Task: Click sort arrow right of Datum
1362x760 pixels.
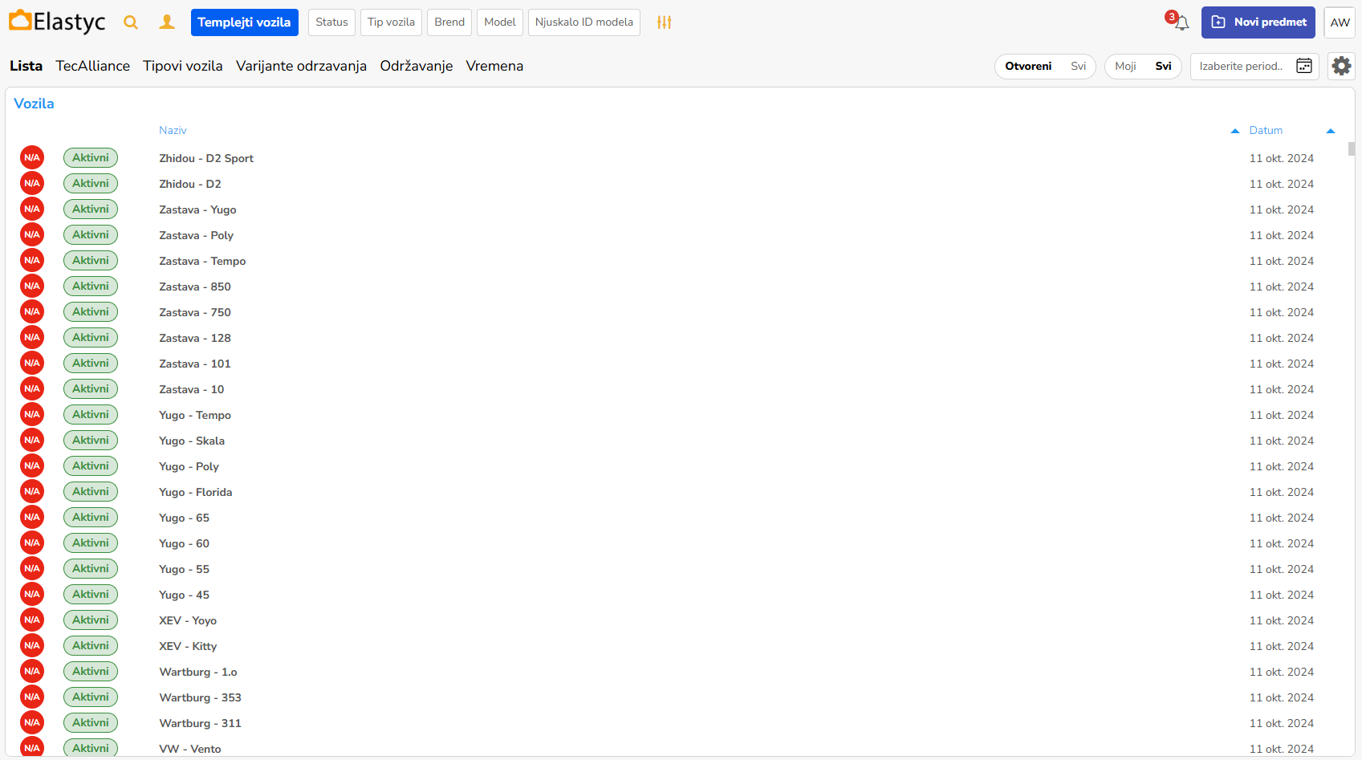Action: (x=1331, y=131)
